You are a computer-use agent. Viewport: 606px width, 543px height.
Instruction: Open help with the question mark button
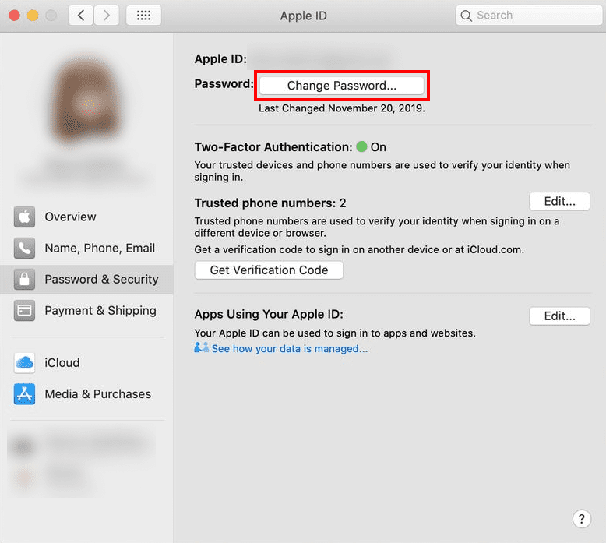pos(582,519)
